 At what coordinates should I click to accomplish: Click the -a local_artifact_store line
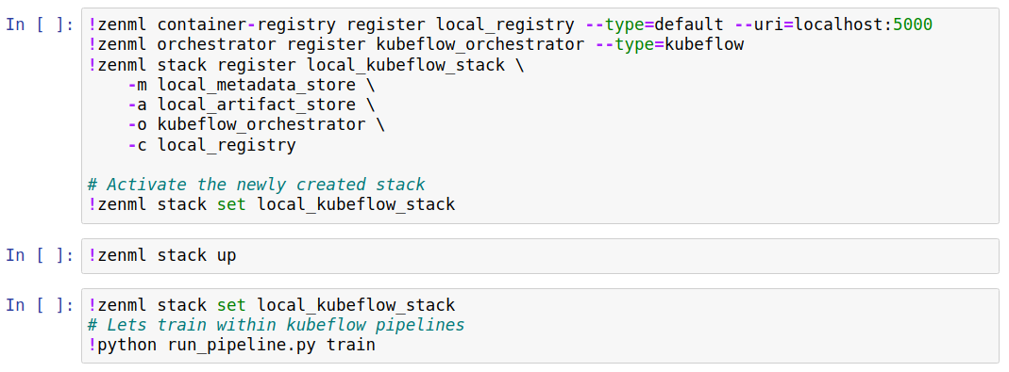[x=251, y=105]
